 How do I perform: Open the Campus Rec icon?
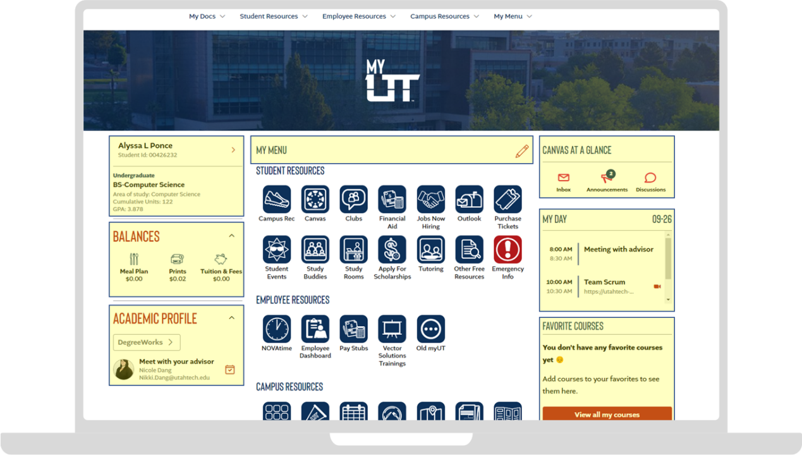(277, 200)
